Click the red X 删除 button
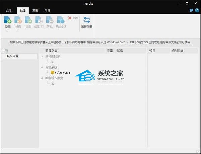This screenshot has height=154, width=201. pyautogui.click(x=73, y=18)
